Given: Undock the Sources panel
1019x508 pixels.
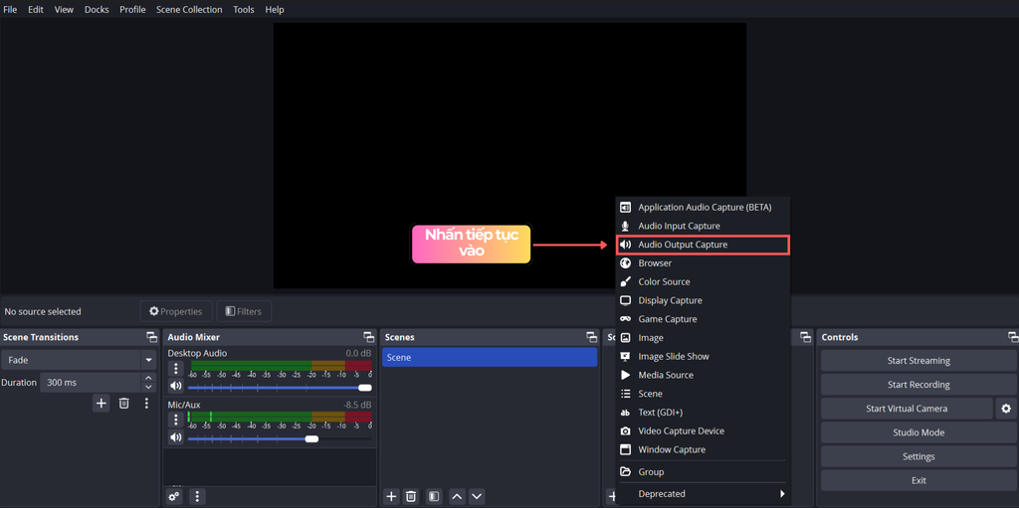Looking at the screenshot, I should tap(806, 337).
